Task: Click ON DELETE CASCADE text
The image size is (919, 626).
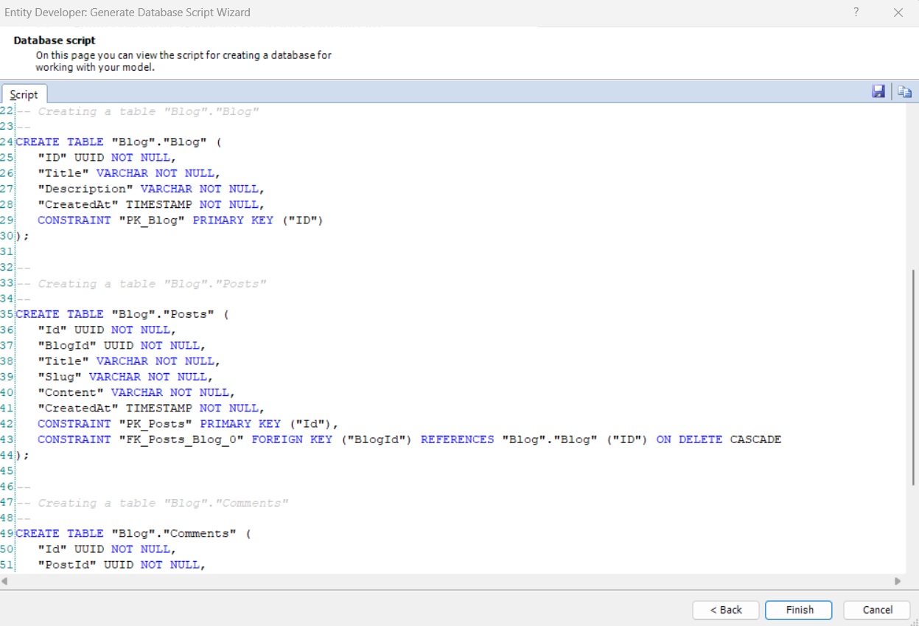Action: pos(719,439)
